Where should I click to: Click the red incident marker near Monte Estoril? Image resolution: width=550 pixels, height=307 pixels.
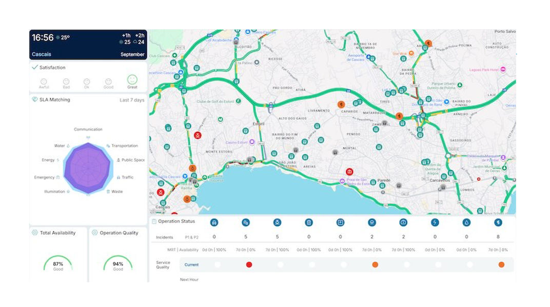[x=197, y=135]
